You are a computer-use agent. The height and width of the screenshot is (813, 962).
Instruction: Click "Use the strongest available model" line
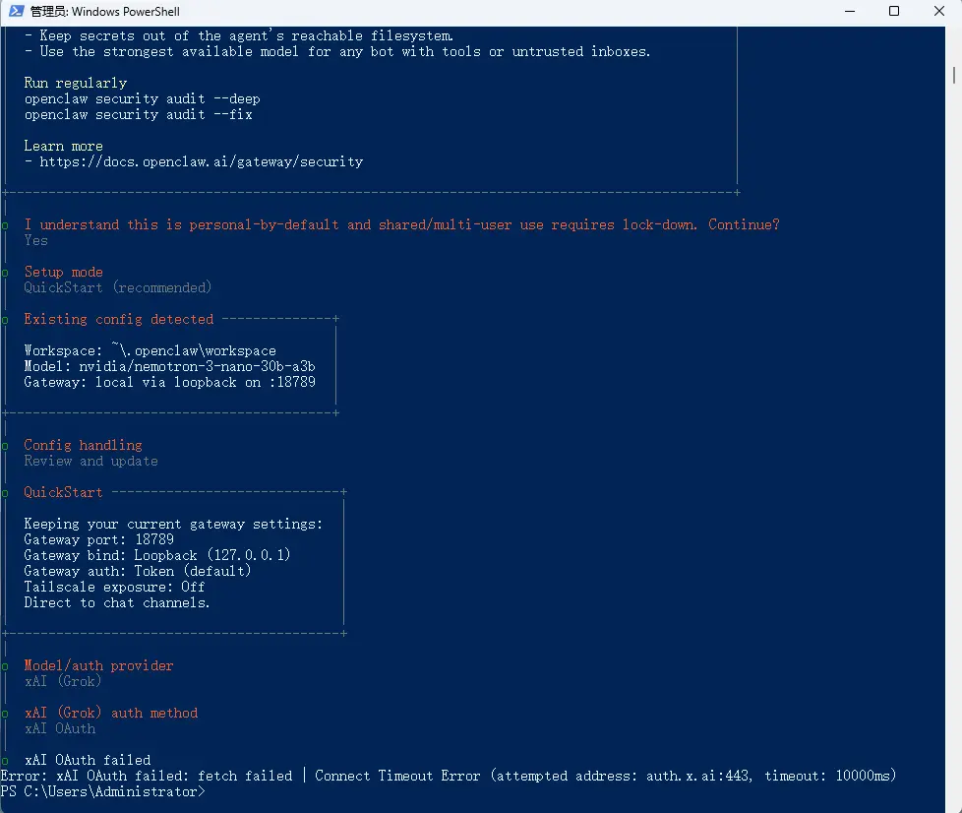(x=336, y=52)
